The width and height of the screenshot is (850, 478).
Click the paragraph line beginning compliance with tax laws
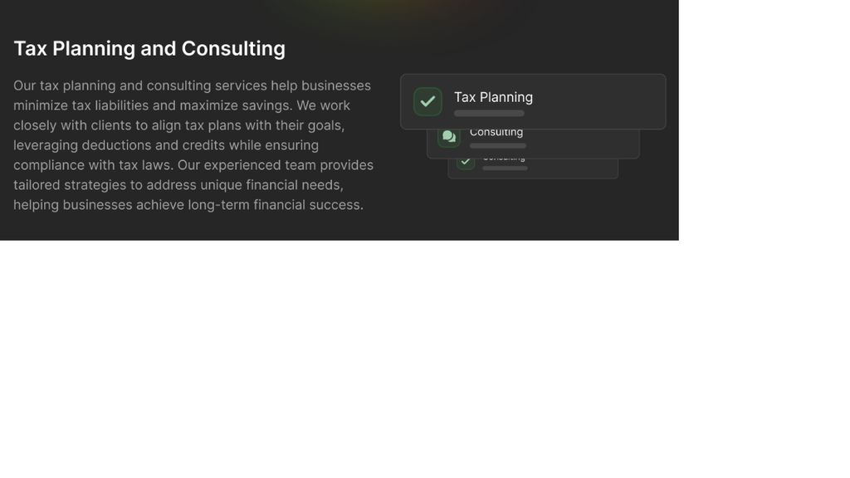coord(193,165)
